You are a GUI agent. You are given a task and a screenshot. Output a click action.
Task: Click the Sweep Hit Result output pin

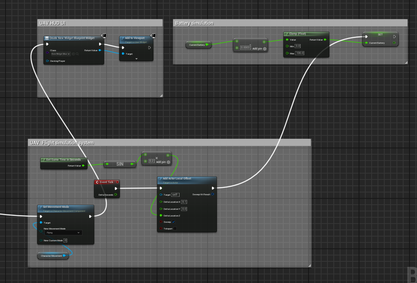[213, 194]
